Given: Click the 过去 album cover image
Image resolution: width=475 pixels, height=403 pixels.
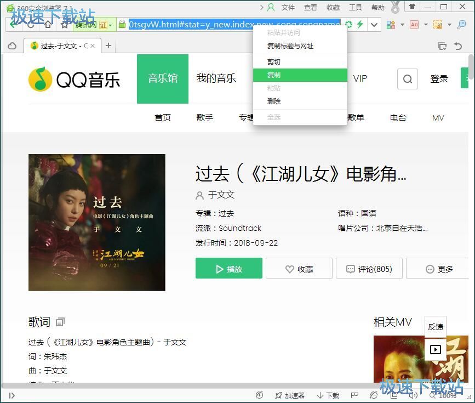Looking at the screenshot, I should pyautogui.click(x=97, y=222).
